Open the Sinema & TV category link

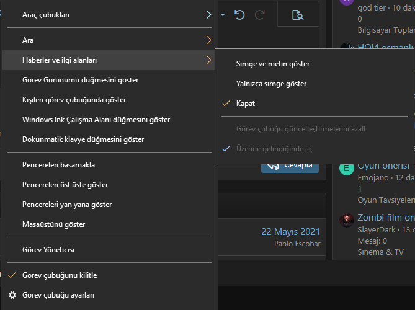pos(381,252)
